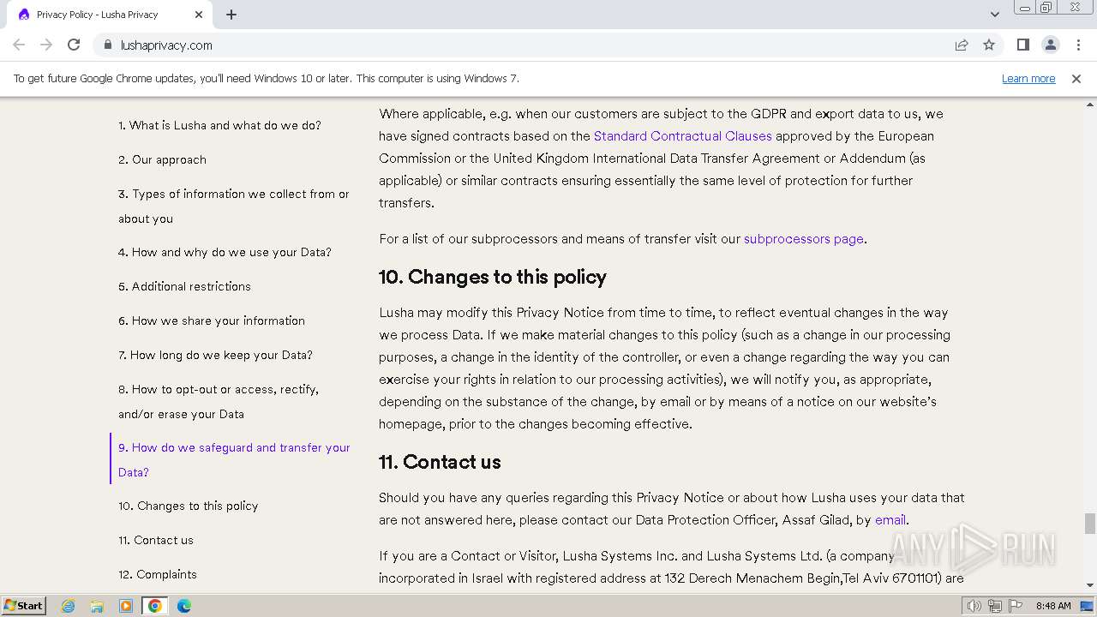This screenshot has height=617, width=1097.
Task: Open the Chrome three-dot menu
Action: click(1078, 45)
